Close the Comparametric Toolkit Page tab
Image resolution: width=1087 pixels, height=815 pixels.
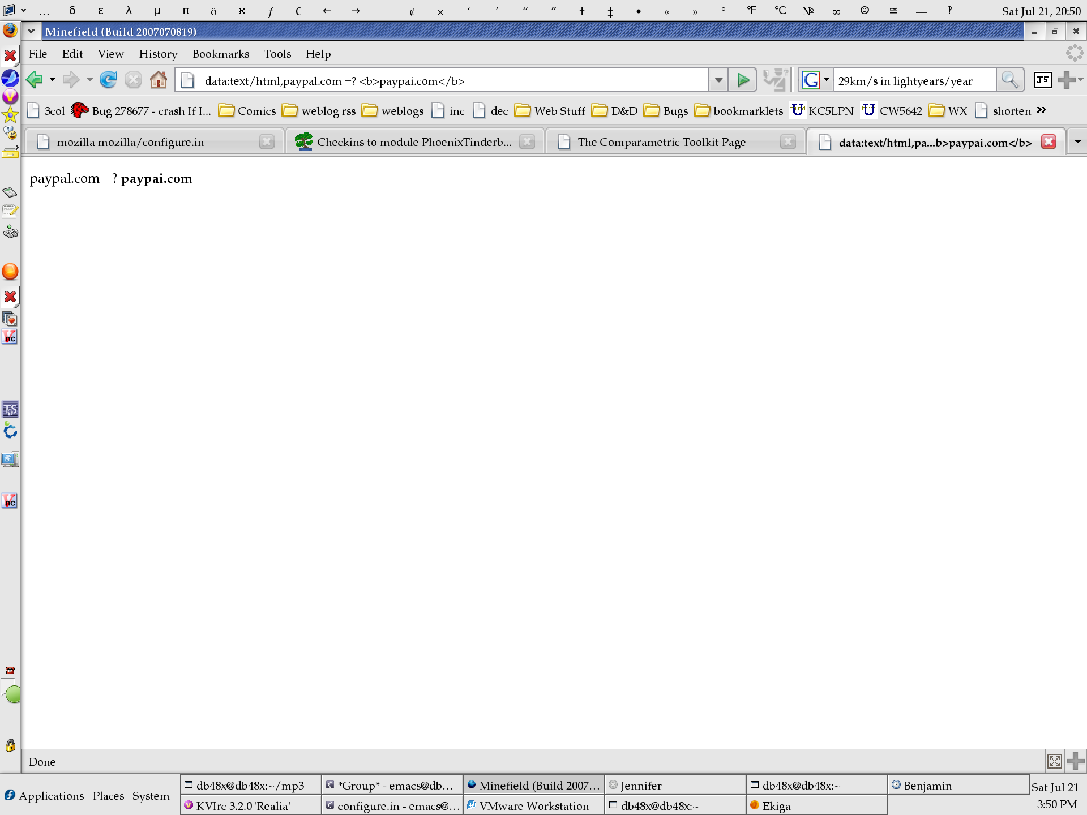[788, 141]
